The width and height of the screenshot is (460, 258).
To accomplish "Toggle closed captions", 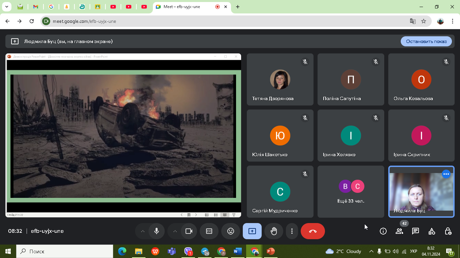I will (x=209, y=231).
